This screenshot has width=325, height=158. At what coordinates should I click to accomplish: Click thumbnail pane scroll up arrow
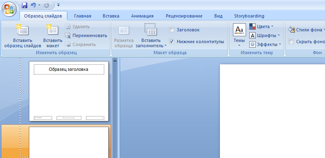(x=115, y=60)
